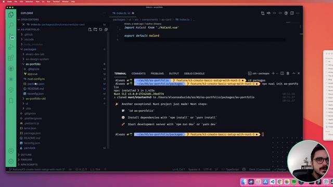The height and width of the screenshot is (187, 333).
Task: Click 'as-card' in the breadcrumb path
Action: pos(166,20)
